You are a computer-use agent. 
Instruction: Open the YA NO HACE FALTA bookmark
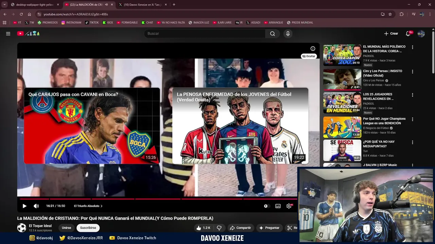pyautogui.click(x=171, y=23)
